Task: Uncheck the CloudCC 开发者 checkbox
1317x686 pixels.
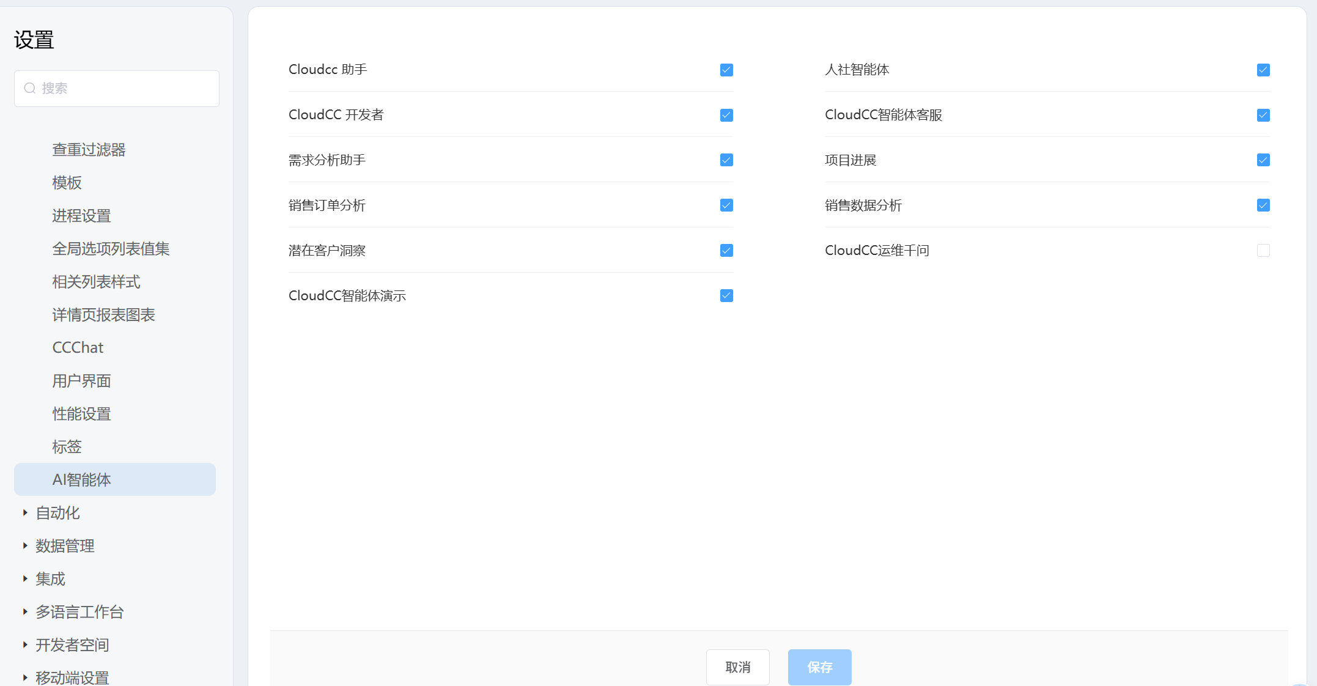Action: tap(726, 116)
